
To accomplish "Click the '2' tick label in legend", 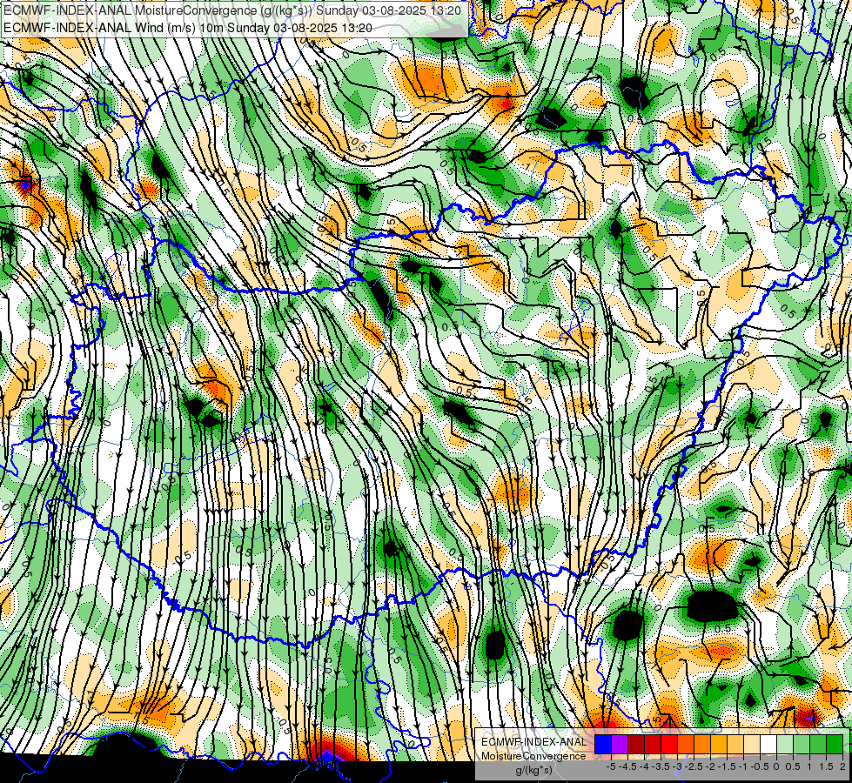I will 842,766.
